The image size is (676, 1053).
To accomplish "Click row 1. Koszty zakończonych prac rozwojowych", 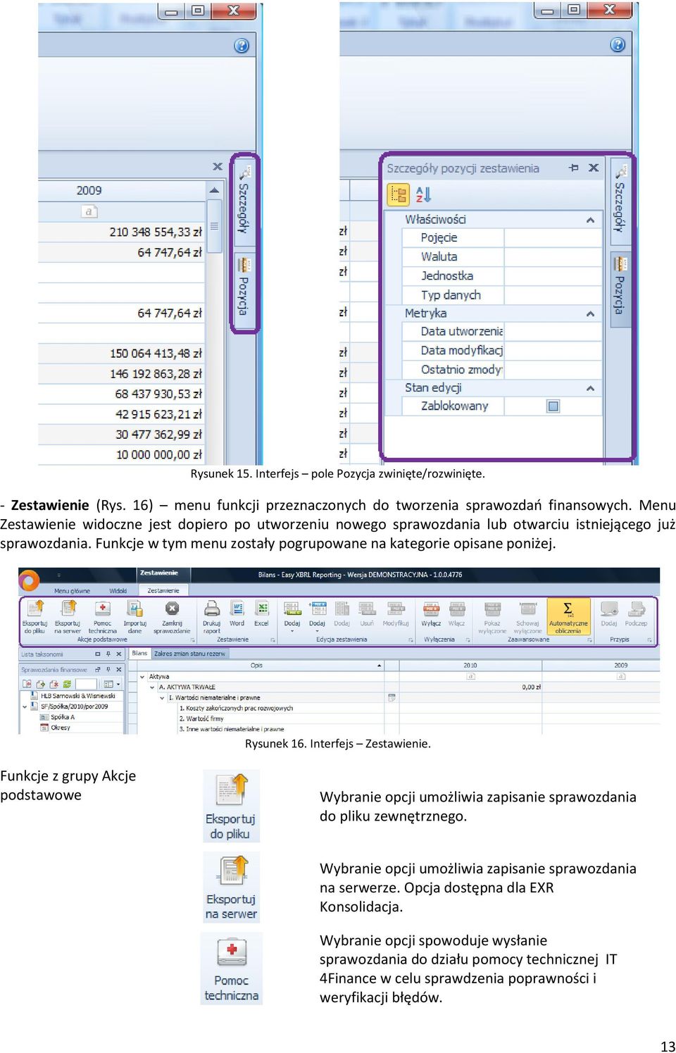I will point(236,708).
